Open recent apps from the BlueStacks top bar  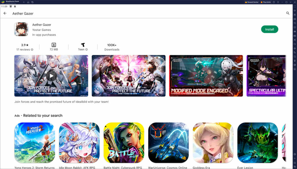[x=33, y=2]
